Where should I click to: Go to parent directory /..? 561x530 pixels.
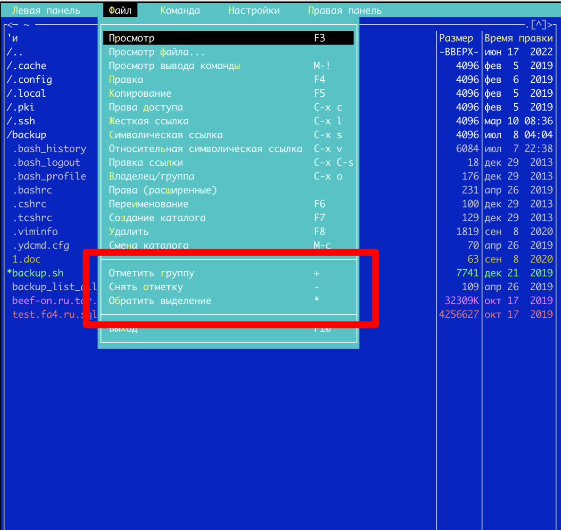(x=15, y=52)
